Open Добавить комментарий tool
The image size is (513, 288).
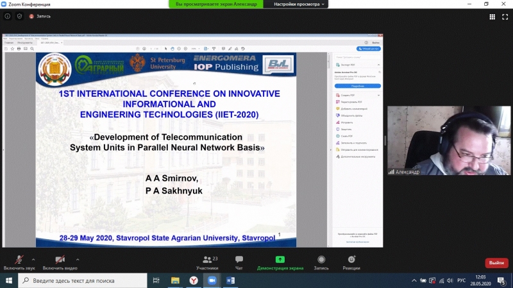351,109
